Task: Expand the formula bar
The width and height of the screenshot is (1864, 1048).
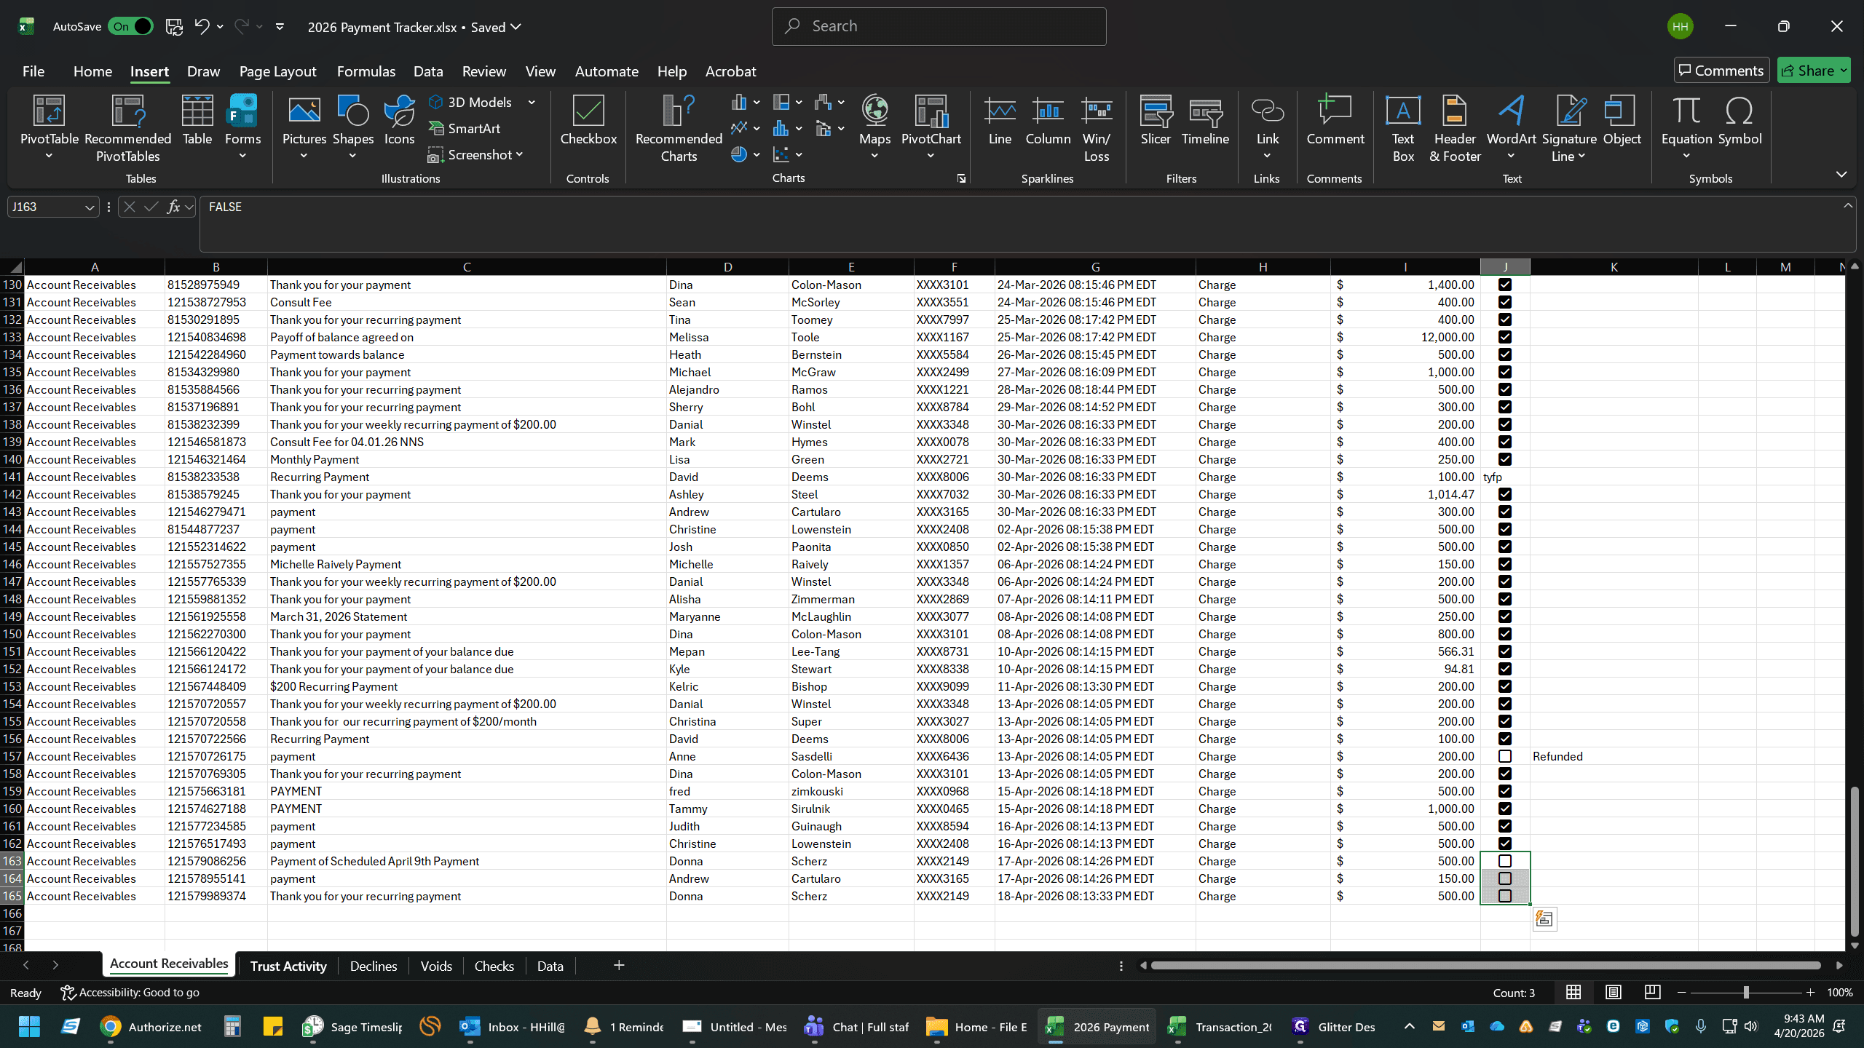Action: 1848,206
